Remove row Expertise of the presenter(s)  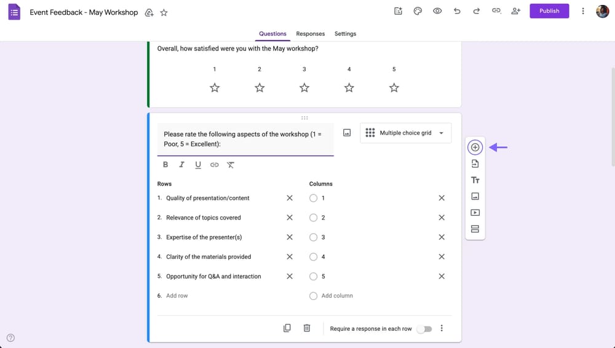point(290,237)
